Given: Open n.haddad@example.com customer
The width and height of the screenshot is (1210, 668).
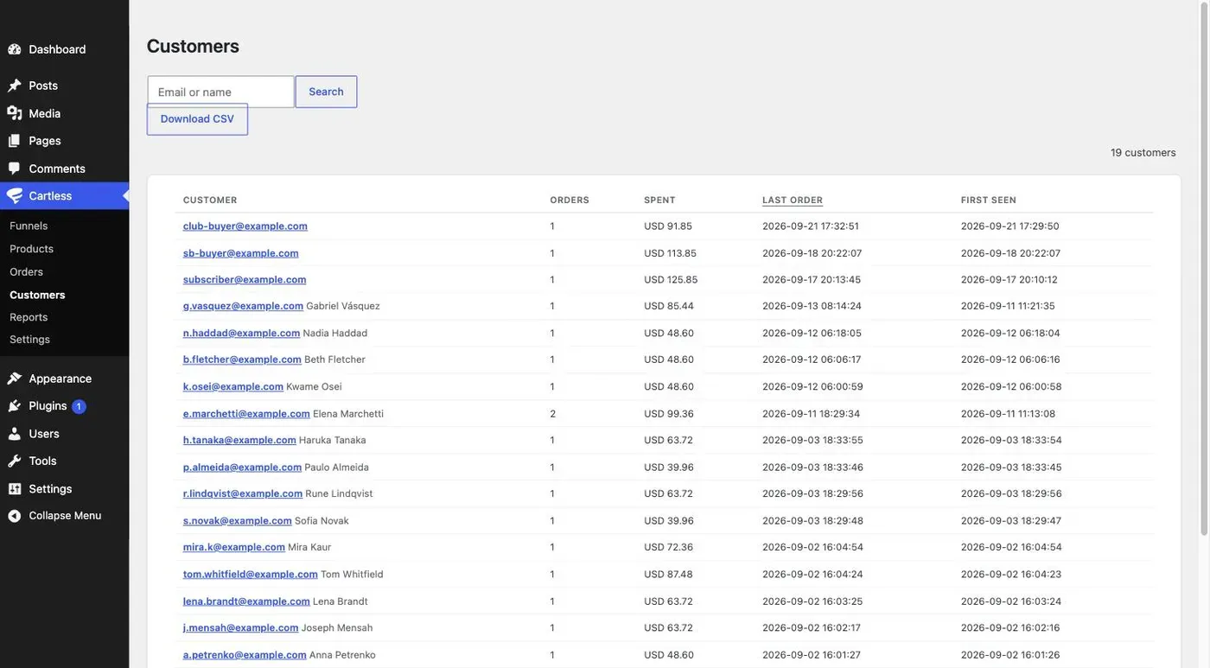Looking at the screenshot, I should click(241, 333).
